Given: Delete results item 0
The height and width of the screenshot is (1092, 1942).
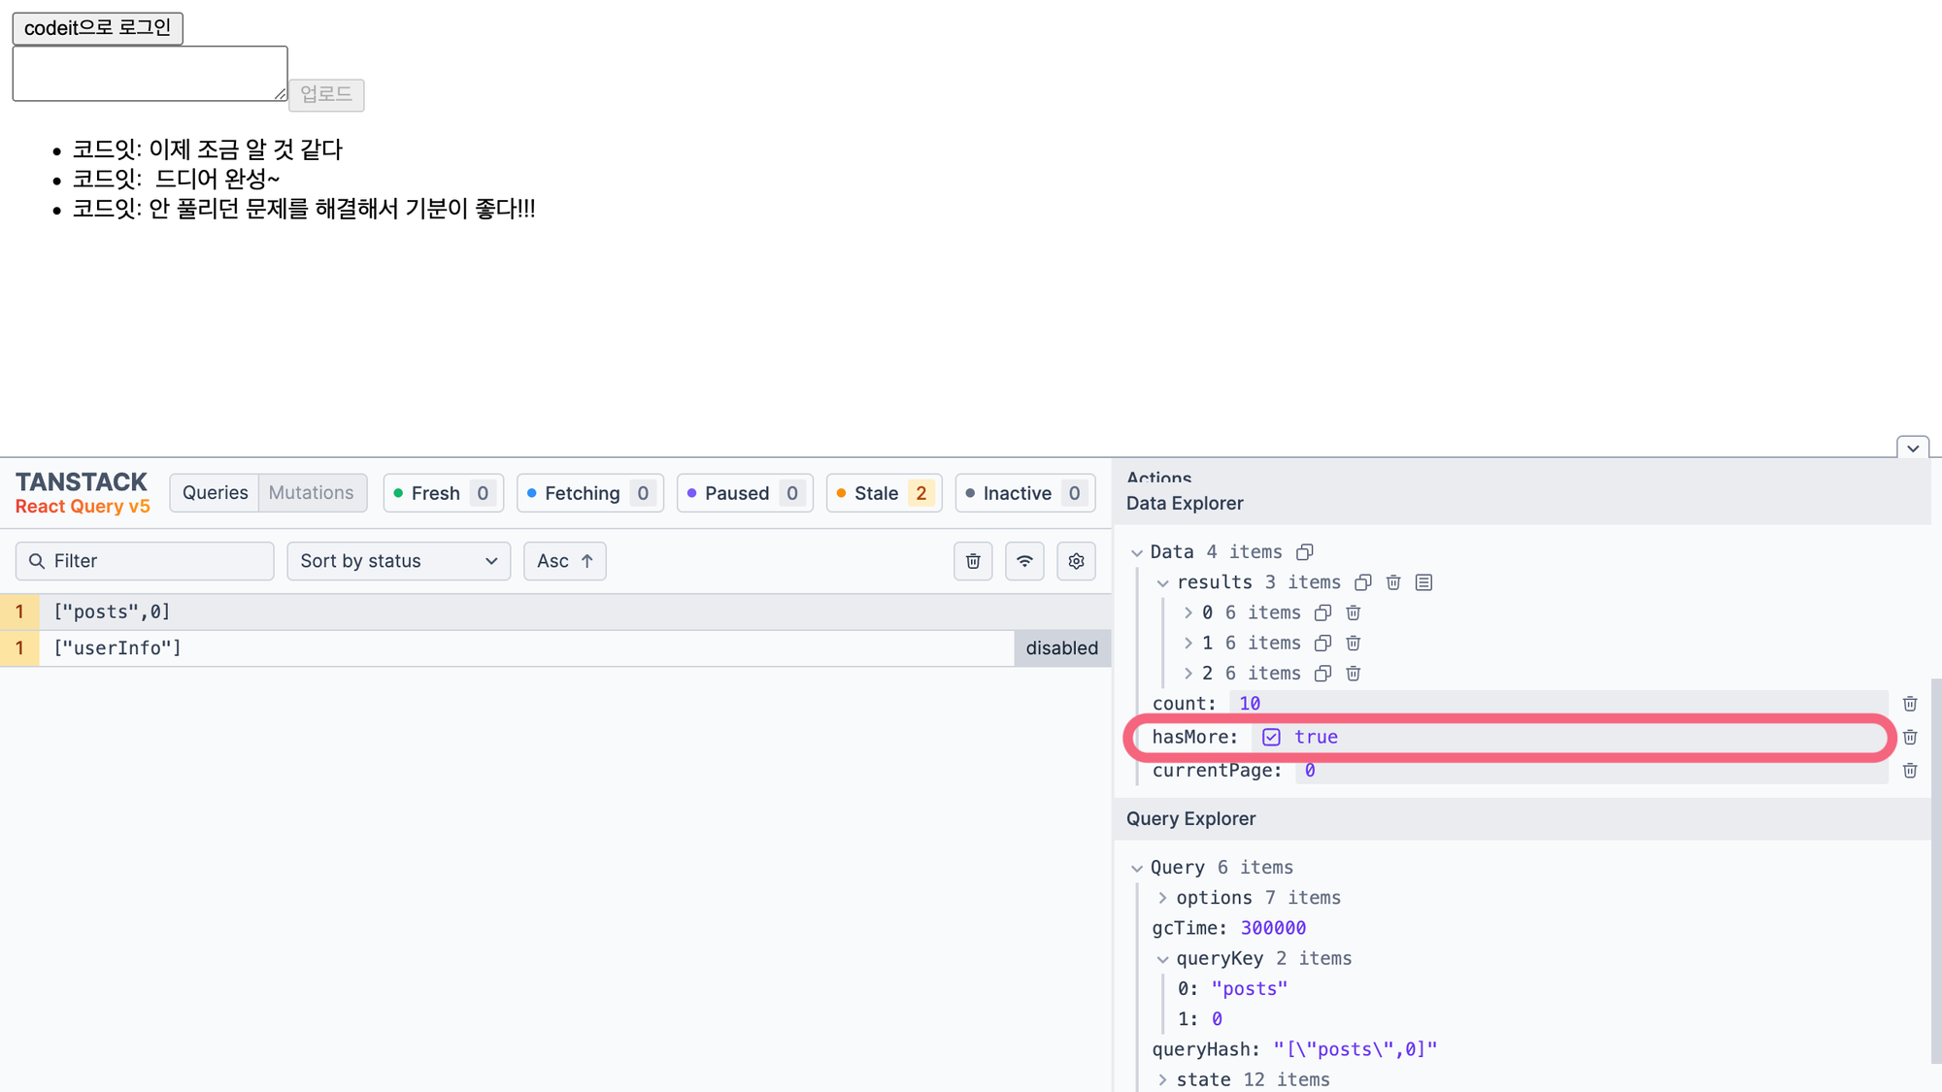Looking at the screenshot, I should (1353, 612).
